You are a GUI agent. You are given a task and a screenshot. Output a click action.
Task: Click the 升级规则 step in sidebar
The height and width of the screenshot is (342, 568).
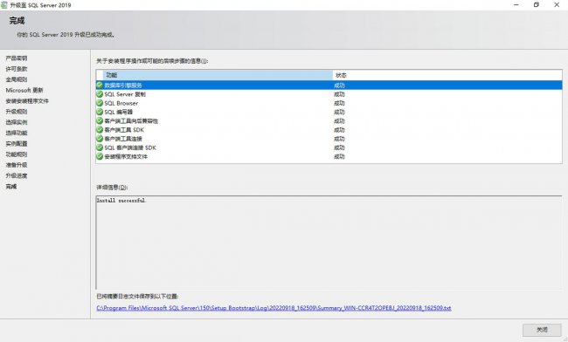[17, 112]
